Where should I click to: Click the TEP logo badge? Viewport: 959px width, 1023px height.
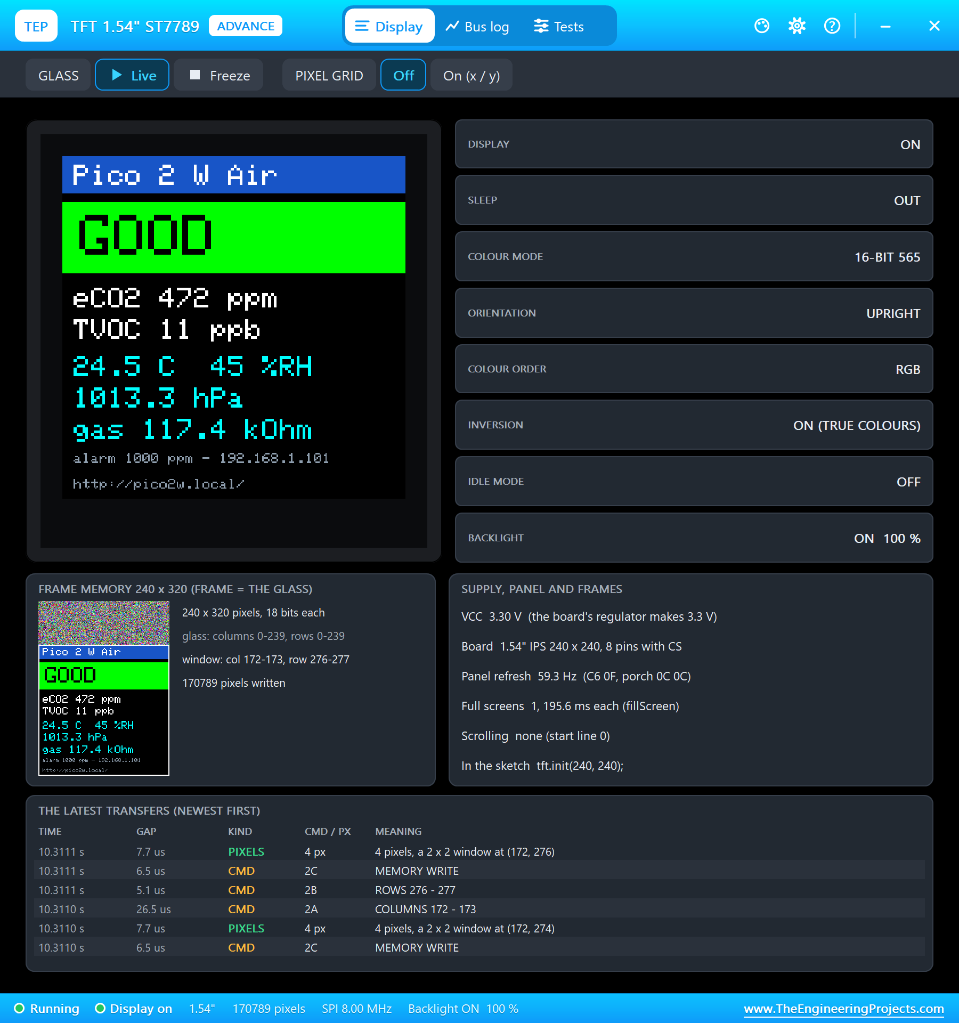tap(36, 26)
